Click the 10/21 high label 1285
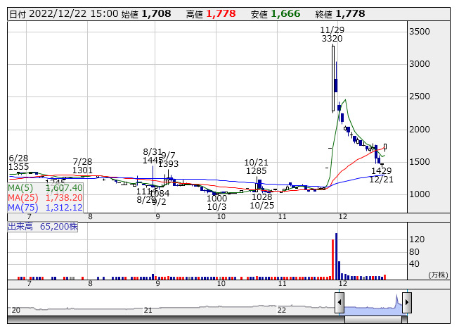Screen dimensions: 459x331 click(x=257, y=170)
